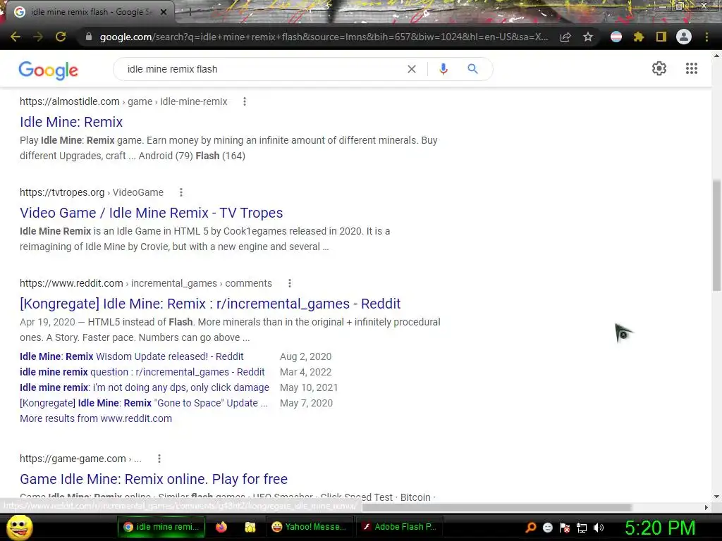The height and width of the screenshot is (541, 722).
Task: Submit search with magnifier icon
Action: click(x=472, y=69)
